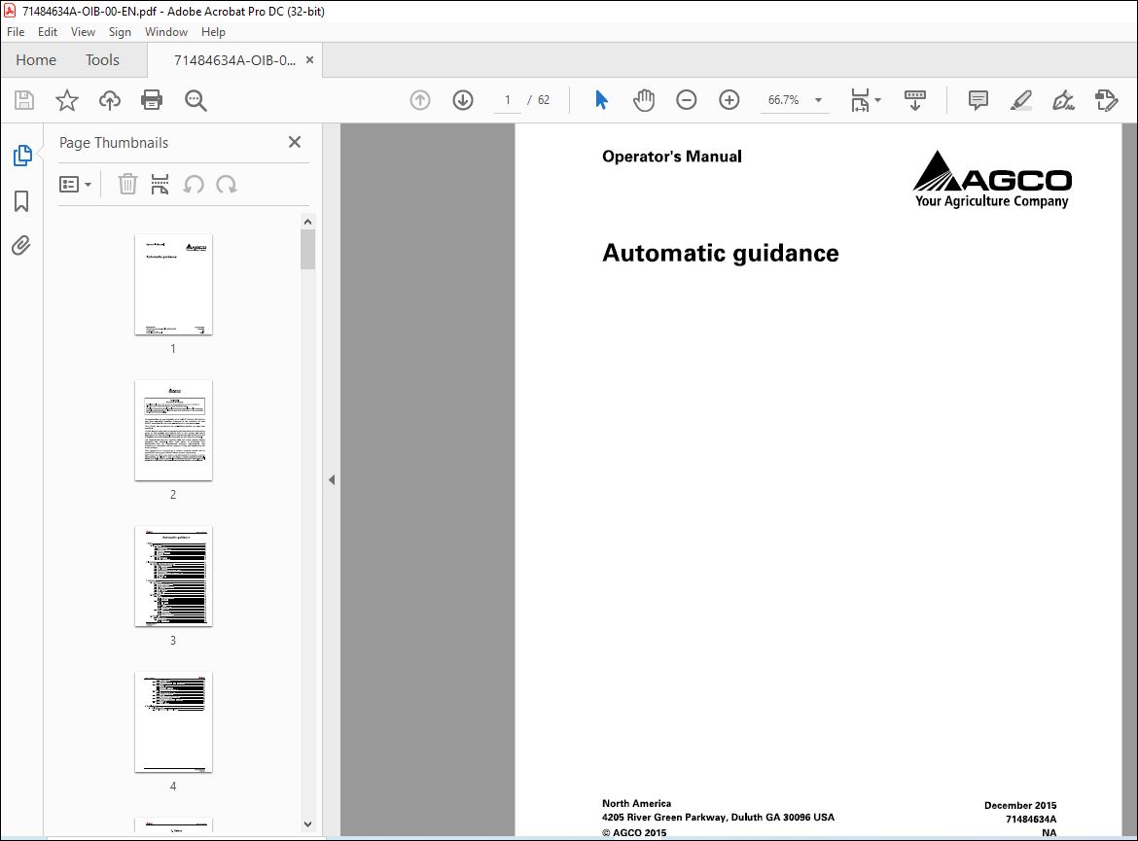Zoom out with minus icon
The height and width of the screenshot is (841, 1138).
(687, 100)
